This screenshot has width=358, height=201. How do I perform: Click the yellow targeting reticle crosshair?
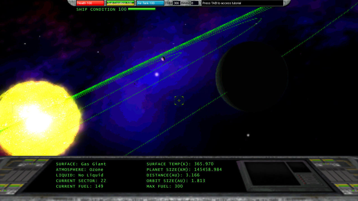tap(179, 100)
